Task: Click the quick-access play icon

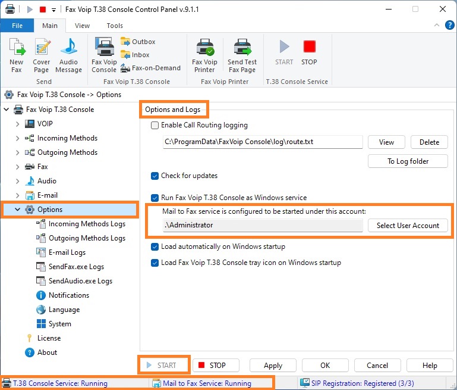Action: (x=30, y=10)
